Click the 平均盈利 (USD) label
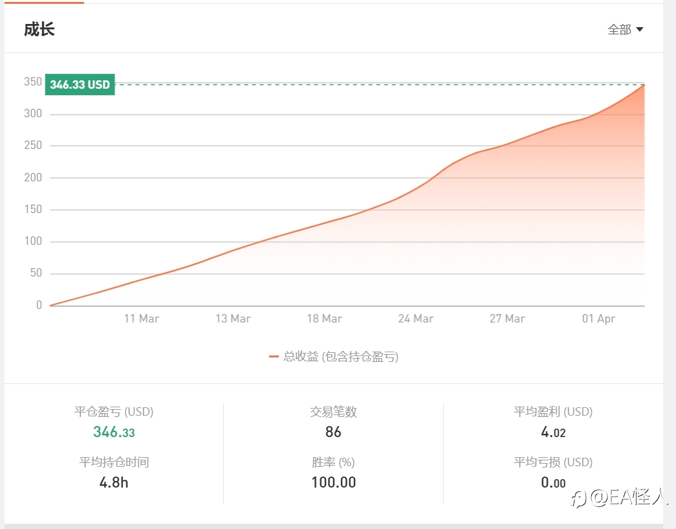Screen dimensions: 676x529 [x=553, y=412]
